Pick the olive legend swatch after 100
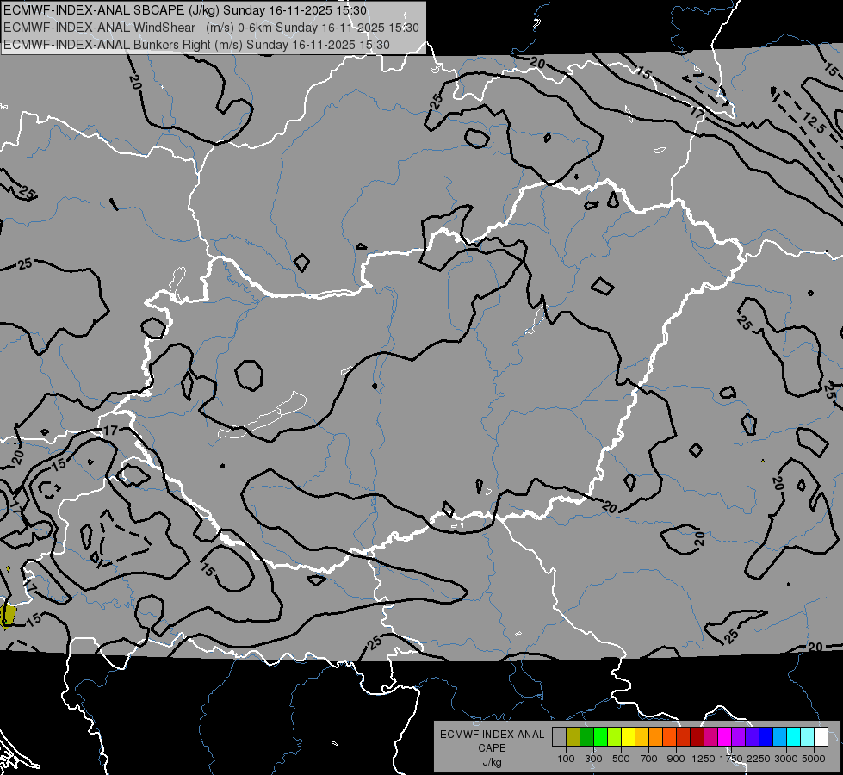 coord(573,736)
